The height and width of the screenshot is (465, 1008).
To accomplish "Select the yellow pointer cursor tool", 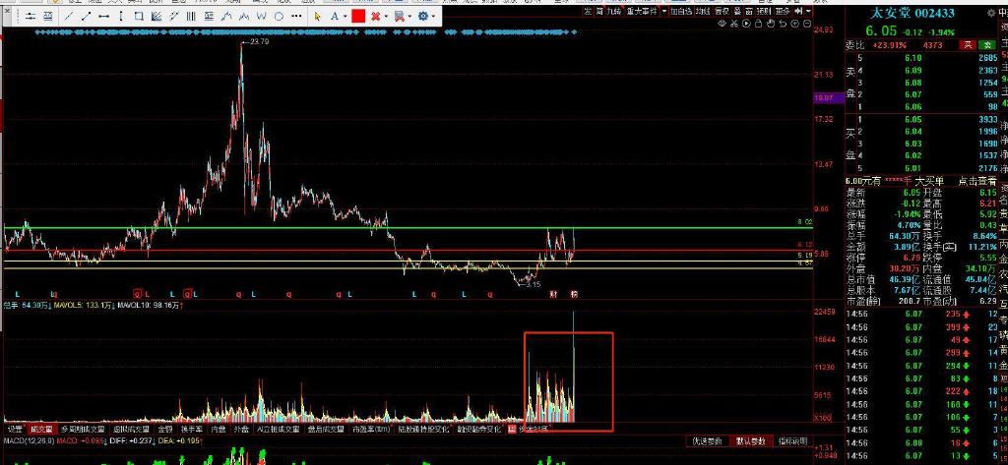I will 318,16.
